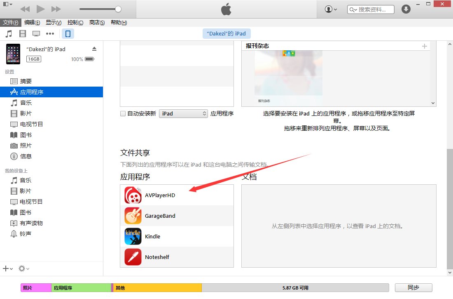This screenshot has height=299, width=453.
Task: Open the 文件(F) menu
Action: 11,23
